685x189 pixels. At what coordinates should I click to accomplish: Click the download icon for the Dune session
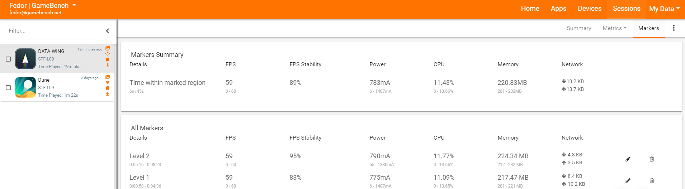(108, 94)
